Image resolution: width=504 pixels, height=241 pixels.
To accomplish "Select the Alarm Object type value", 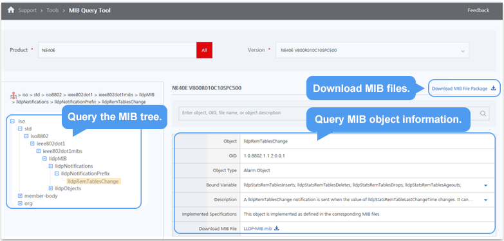I will pyautogui.click(x=257, y=170).
